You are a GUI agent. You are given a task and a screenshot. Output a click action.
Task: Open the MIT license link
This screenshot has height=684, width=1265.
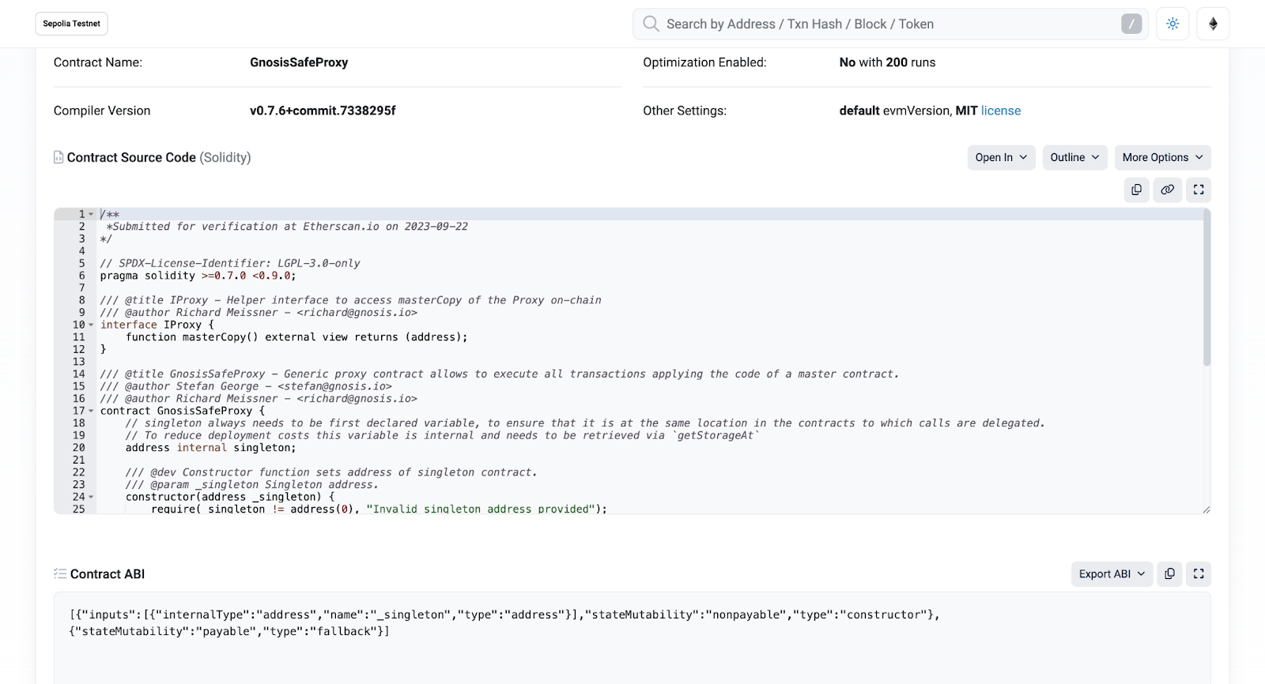click(x=1000, y=111)
